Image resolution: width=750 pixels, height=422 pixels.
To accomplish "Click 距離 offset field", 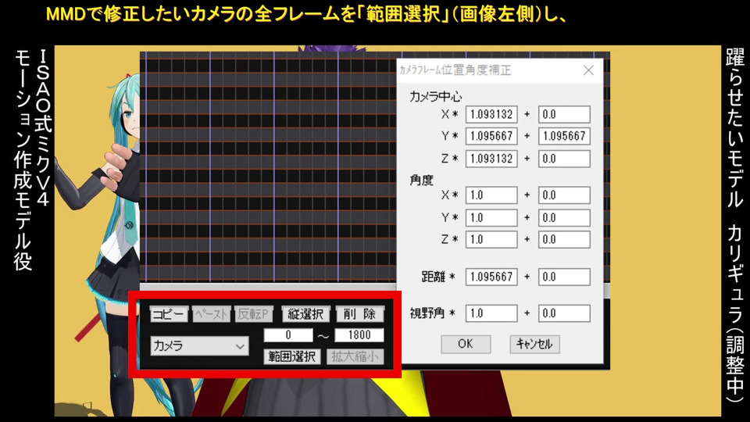I will [x=564, y=277].
